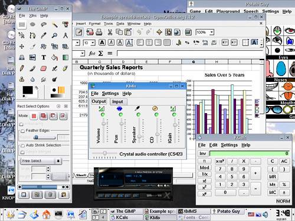
Task: Click the Mod button in KCalc
Action: [x=205, y=167]
